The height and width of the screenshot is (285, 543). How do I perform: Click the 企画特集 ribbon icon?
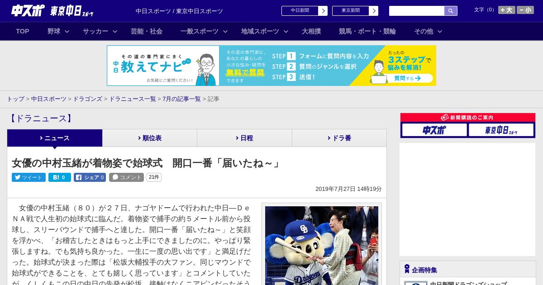point(407,269)
